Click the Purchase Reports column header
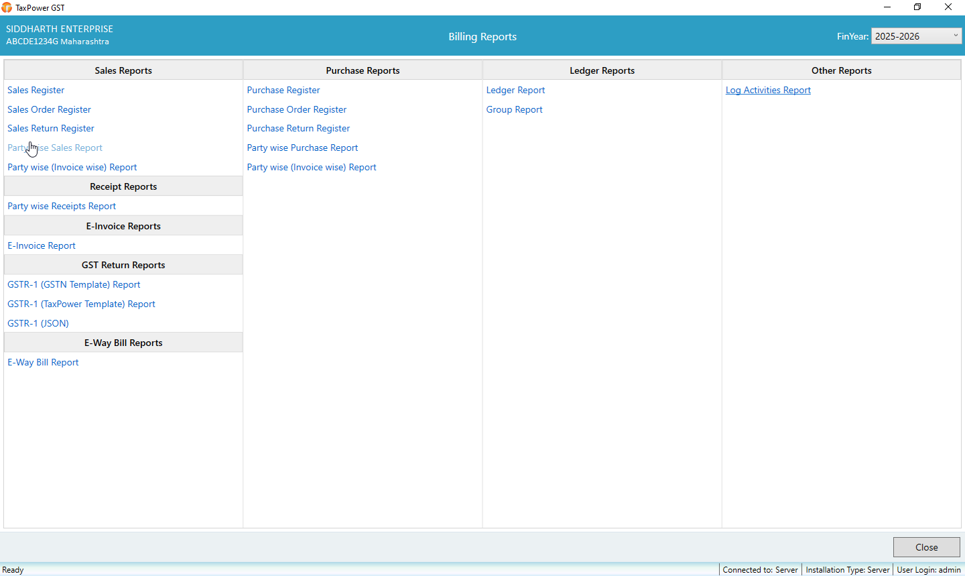 363,70
